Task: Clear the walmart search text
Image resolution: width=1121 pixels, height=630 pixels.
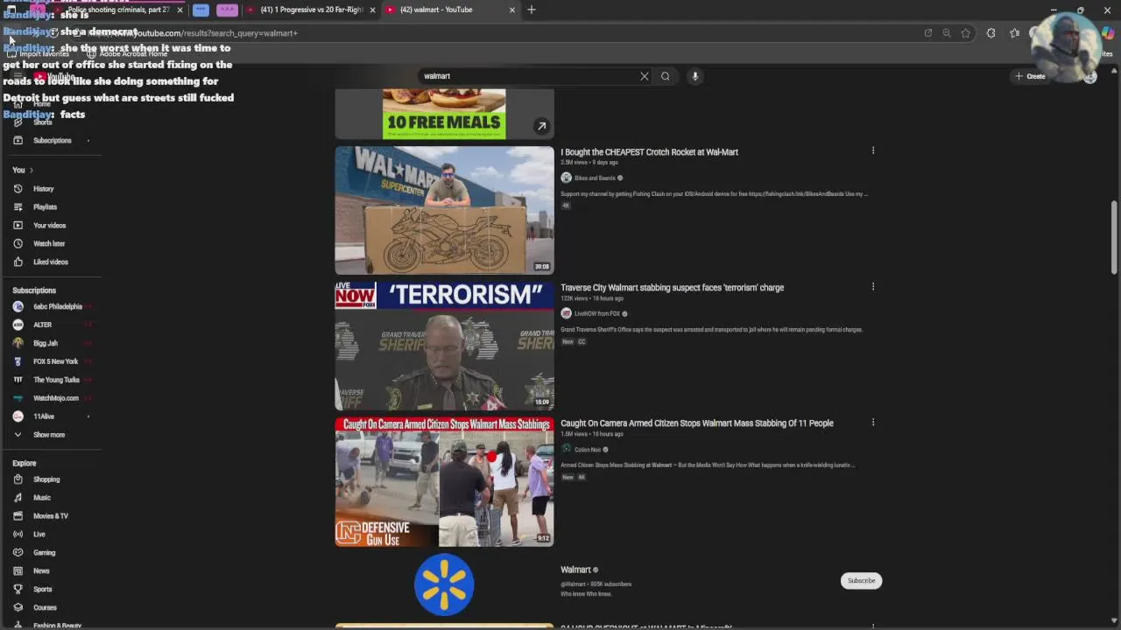Action: click(645, 76)
